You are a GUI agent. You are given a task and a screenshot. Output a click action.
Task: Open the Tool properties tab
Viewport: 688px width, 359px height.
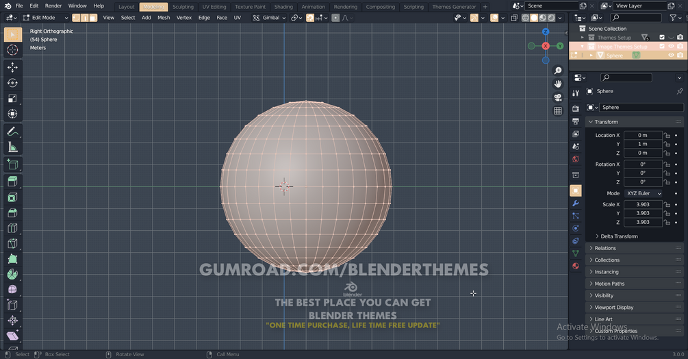pos(576,92)
